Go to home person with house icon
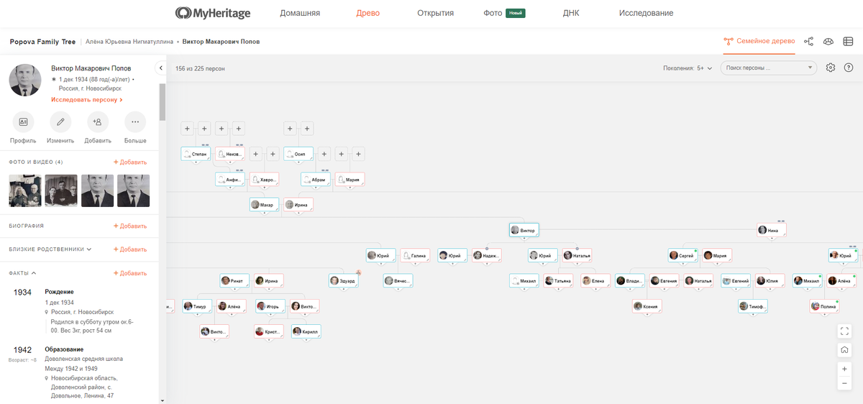The image size is (863, 404). point(845,350)
